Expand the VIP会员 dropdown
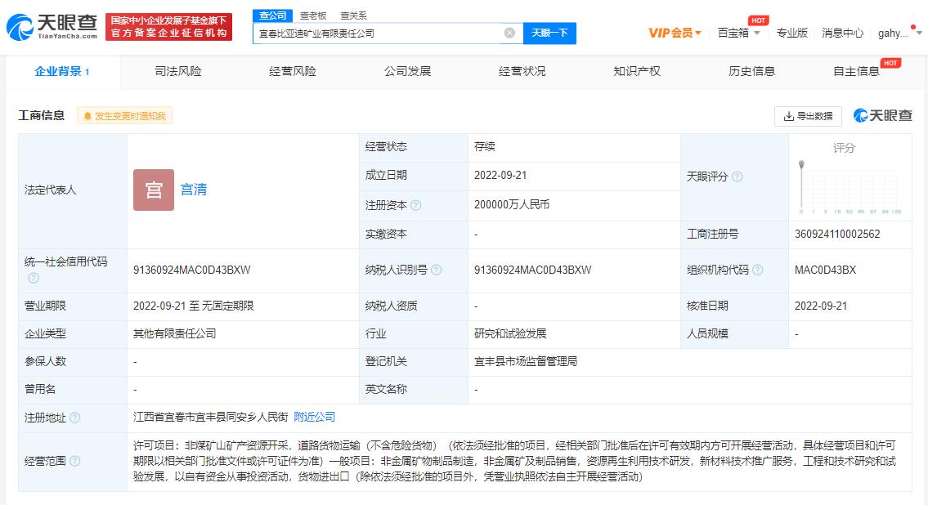Screen dimensions: 928x505 pyautogui.click(x=675, y=34)
